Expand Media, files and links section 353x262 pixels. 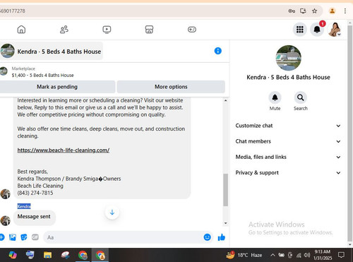[x=288, y=157]
